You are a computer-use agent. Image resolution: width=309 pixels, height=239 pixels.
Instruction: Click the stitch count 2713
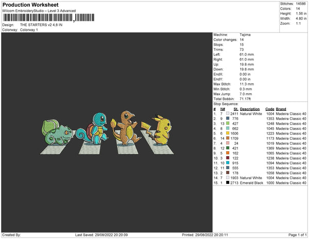[x=234, y=183]
